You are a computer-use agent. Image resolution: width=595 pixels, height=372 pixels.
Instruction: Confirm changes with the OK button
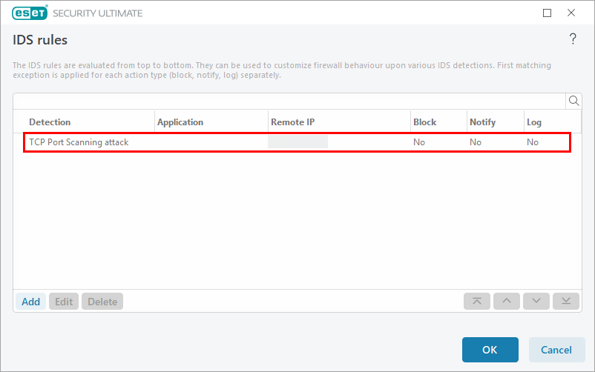pos(490,350)
